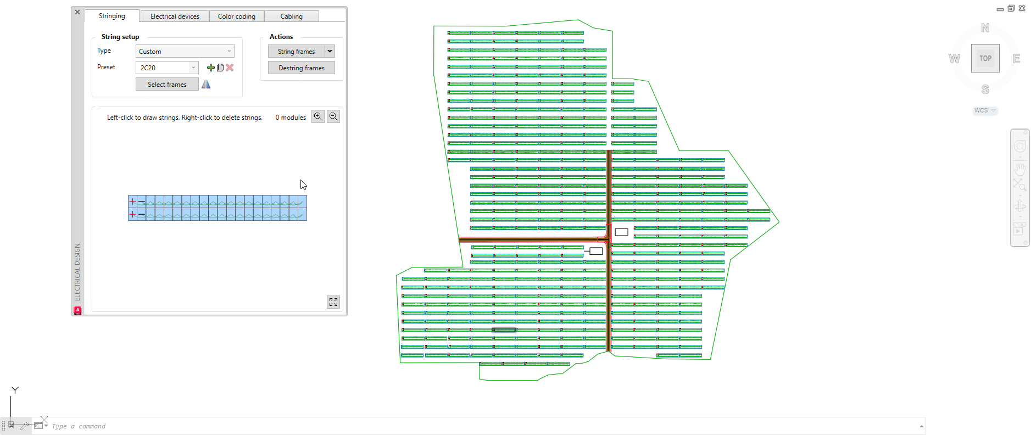Image resolution: width=1031 pixels, height=435 pixels.
Task: Switch to the Electrical devices tab
Action: click(175, 16)
